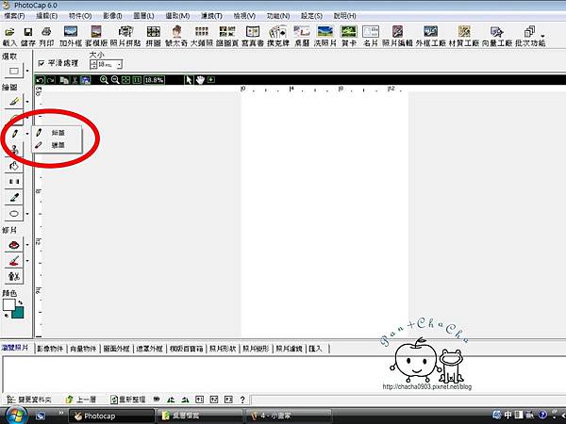This screenshot has width=566, height=424.
Task: Expand the brush tool options arrow
Action: coord(27,102)
